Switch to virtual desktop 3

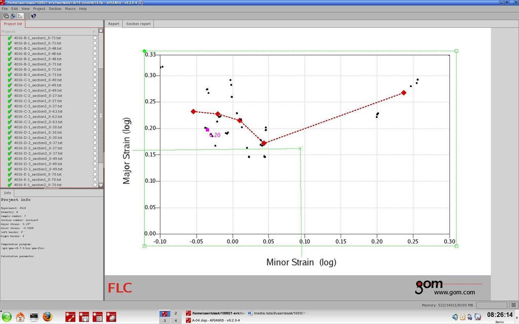(165, 320)
